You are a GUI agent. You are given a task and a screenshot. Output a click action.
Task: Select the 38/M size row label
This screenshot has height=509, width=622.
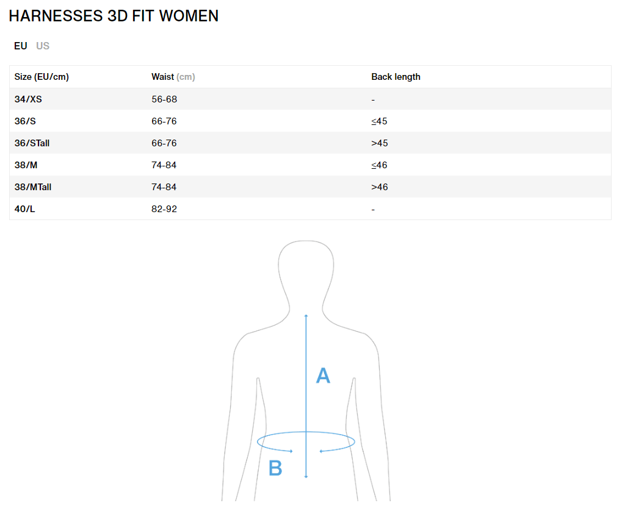click(26, 165)
